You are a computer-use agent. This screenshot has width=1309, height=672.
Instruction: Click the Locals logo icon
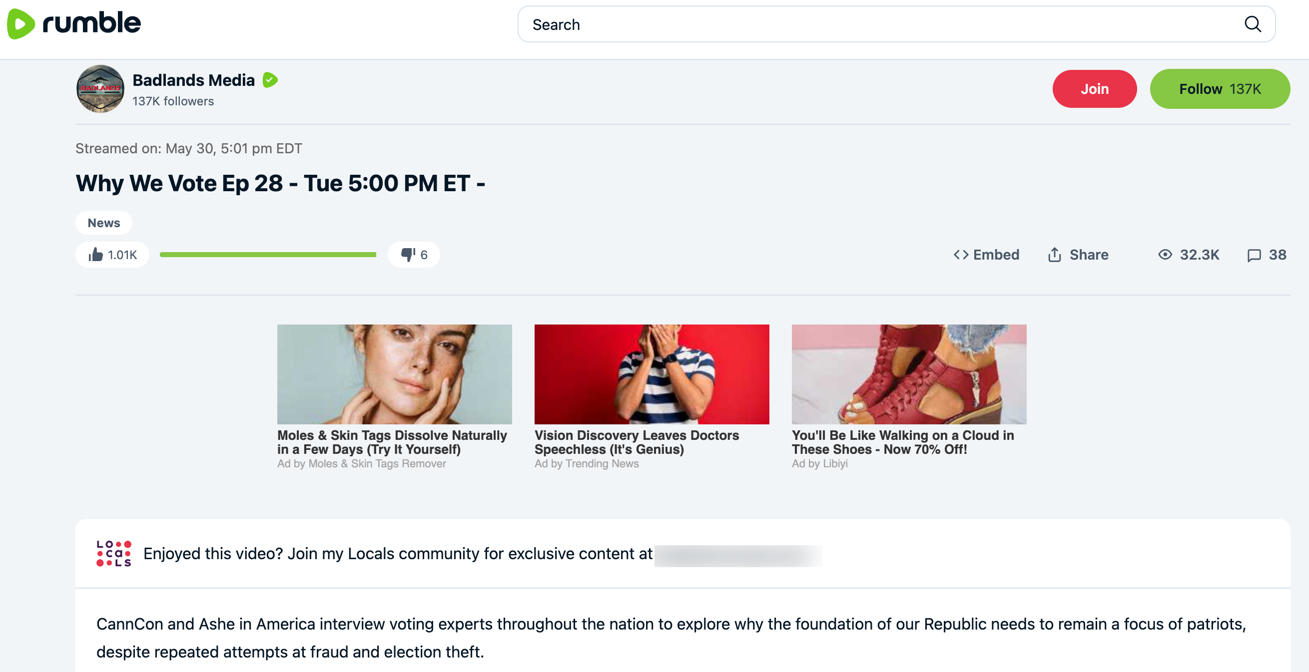[x=114, y=553]
